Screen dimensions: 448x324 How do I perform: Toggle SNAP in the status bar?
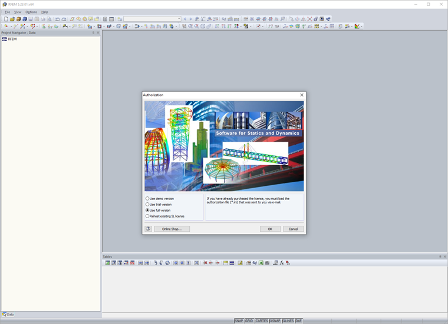239,321
